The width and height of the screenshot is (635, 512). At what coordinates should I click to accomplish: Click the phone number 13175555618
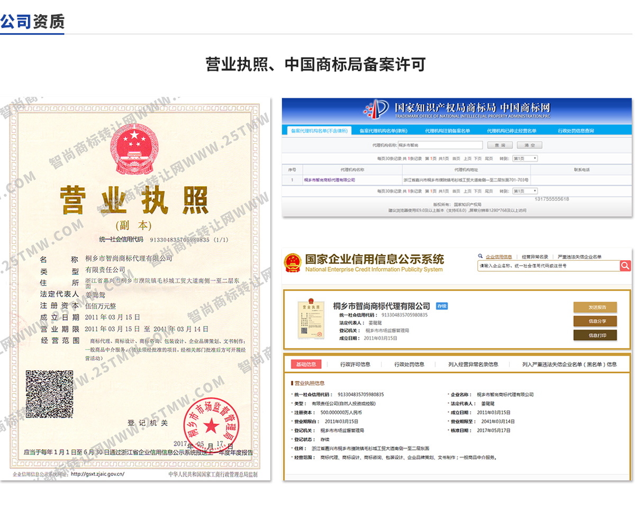pos(552,199)
